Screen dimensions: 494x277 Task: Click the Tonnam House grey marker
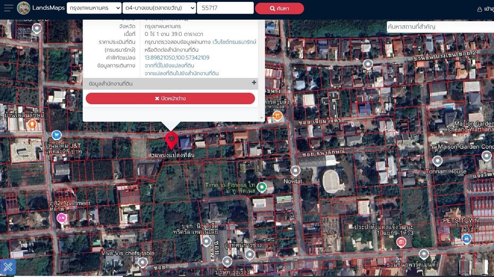[438, 161]
